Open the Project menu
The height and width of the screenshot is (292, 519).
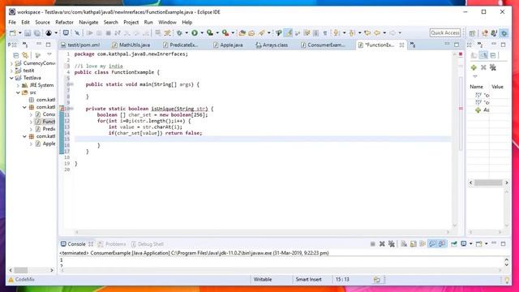click(131, 22)
